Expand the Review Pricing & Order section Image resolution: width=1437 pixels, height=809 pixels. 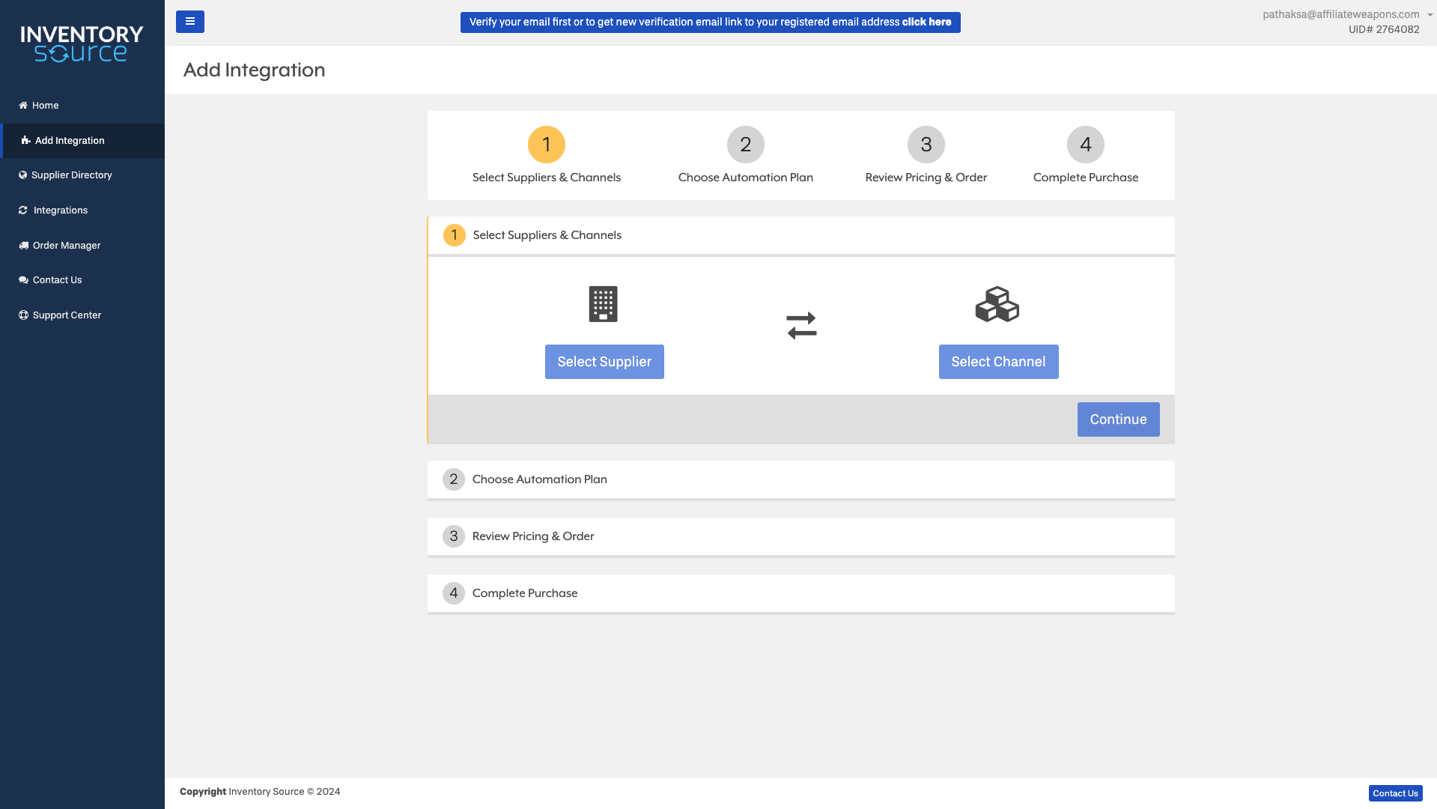532,536
